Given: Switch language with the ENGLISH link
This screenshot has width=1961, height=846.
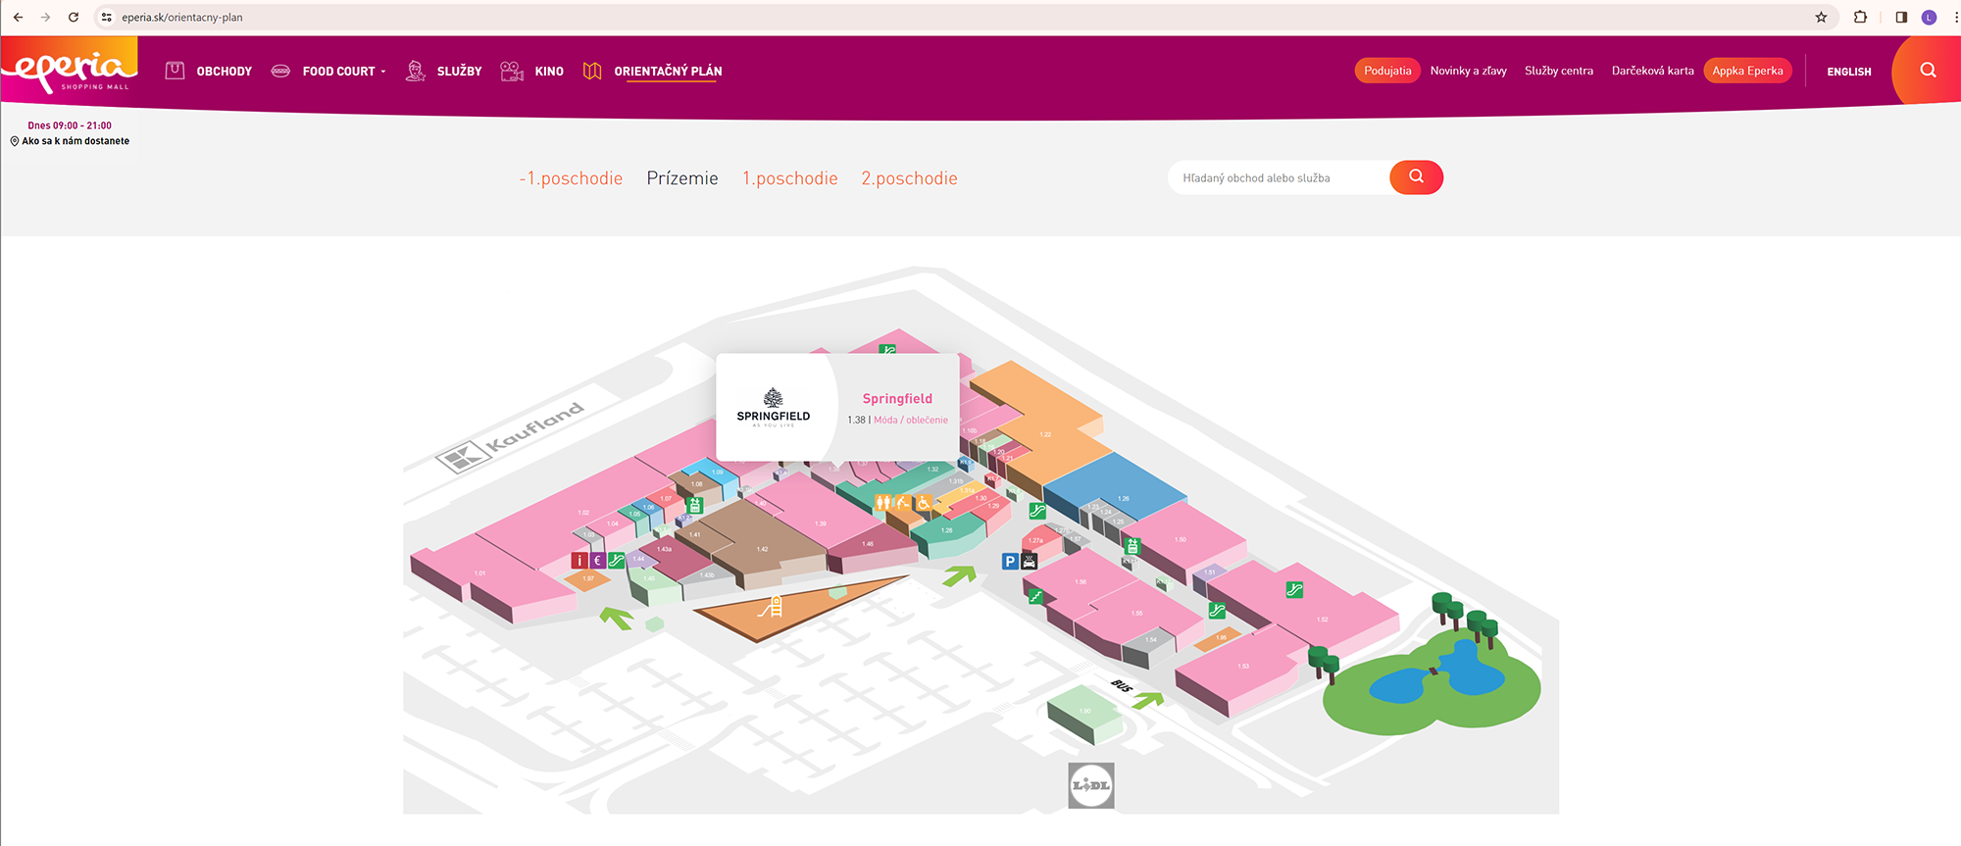Looking at the screenshot, I should 1849,72.
